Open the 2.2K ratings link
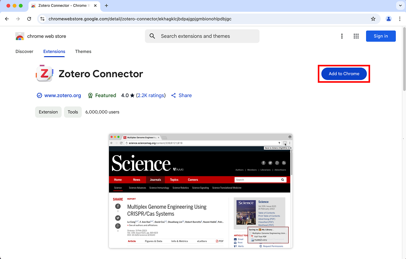 [x=151, y=95]
